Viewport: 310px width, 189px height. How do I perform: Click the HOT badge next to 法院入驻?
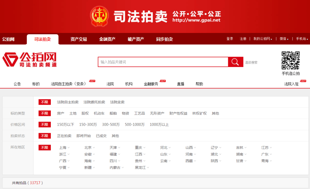tap(303, 81)
